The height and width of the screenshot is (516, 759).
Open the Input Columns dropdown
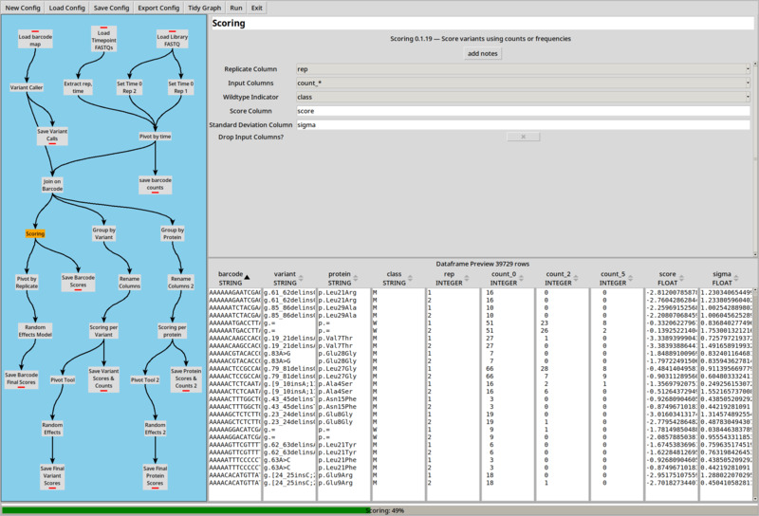click(x=524, y=83)
